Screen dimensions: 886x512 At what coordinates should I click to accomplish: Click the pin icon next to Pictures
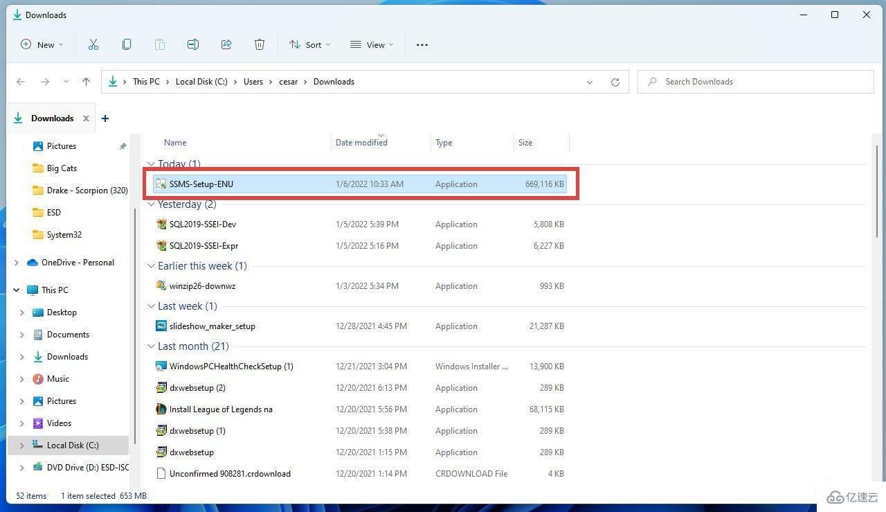[x=123, y=146]
